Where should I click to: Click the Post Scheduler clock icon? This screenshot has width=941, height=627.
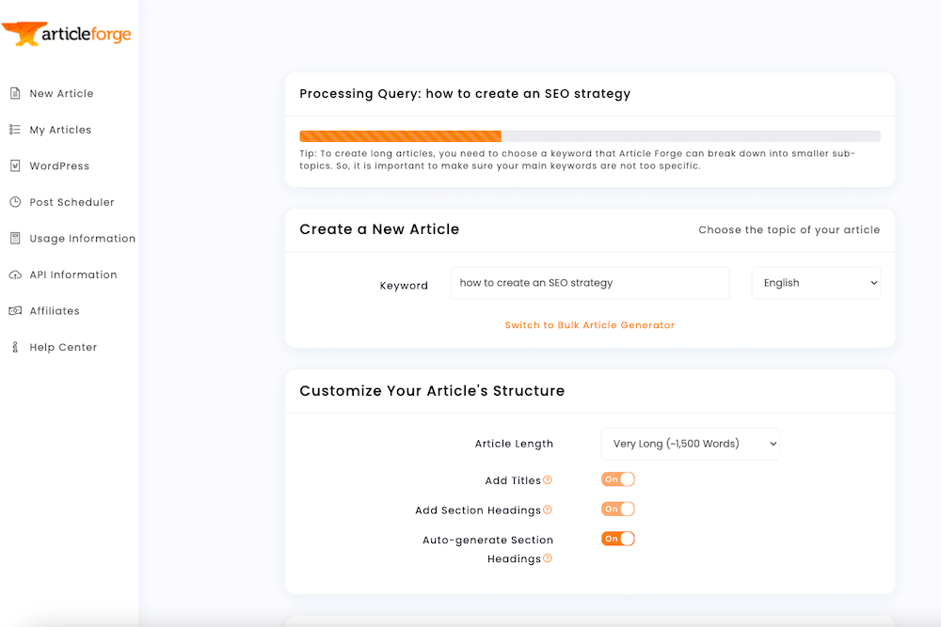tap(15, 202)
